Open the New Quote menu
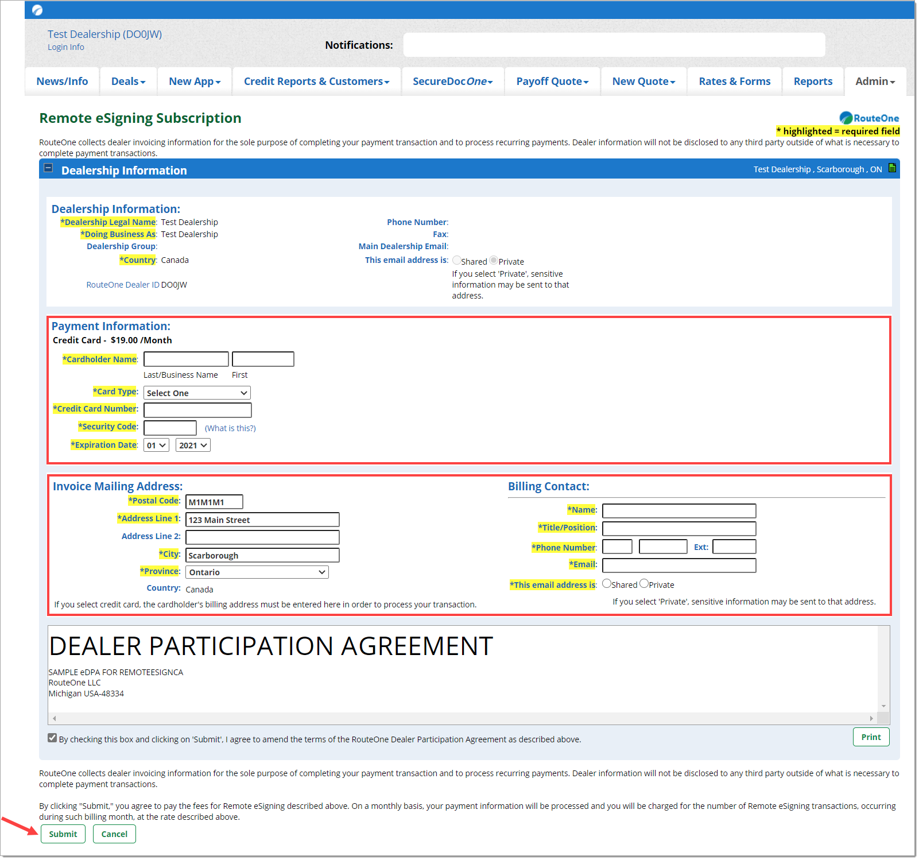The width and height of the screenshot is (919, 860). [644, 82]
